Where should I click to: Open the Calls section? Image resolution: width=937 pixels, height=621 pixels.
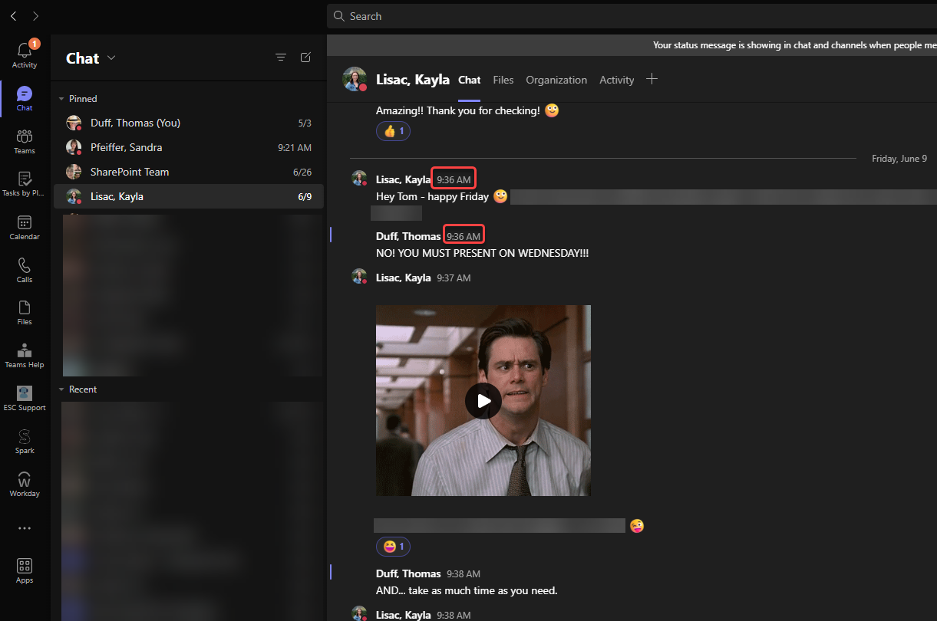point(24,270)
